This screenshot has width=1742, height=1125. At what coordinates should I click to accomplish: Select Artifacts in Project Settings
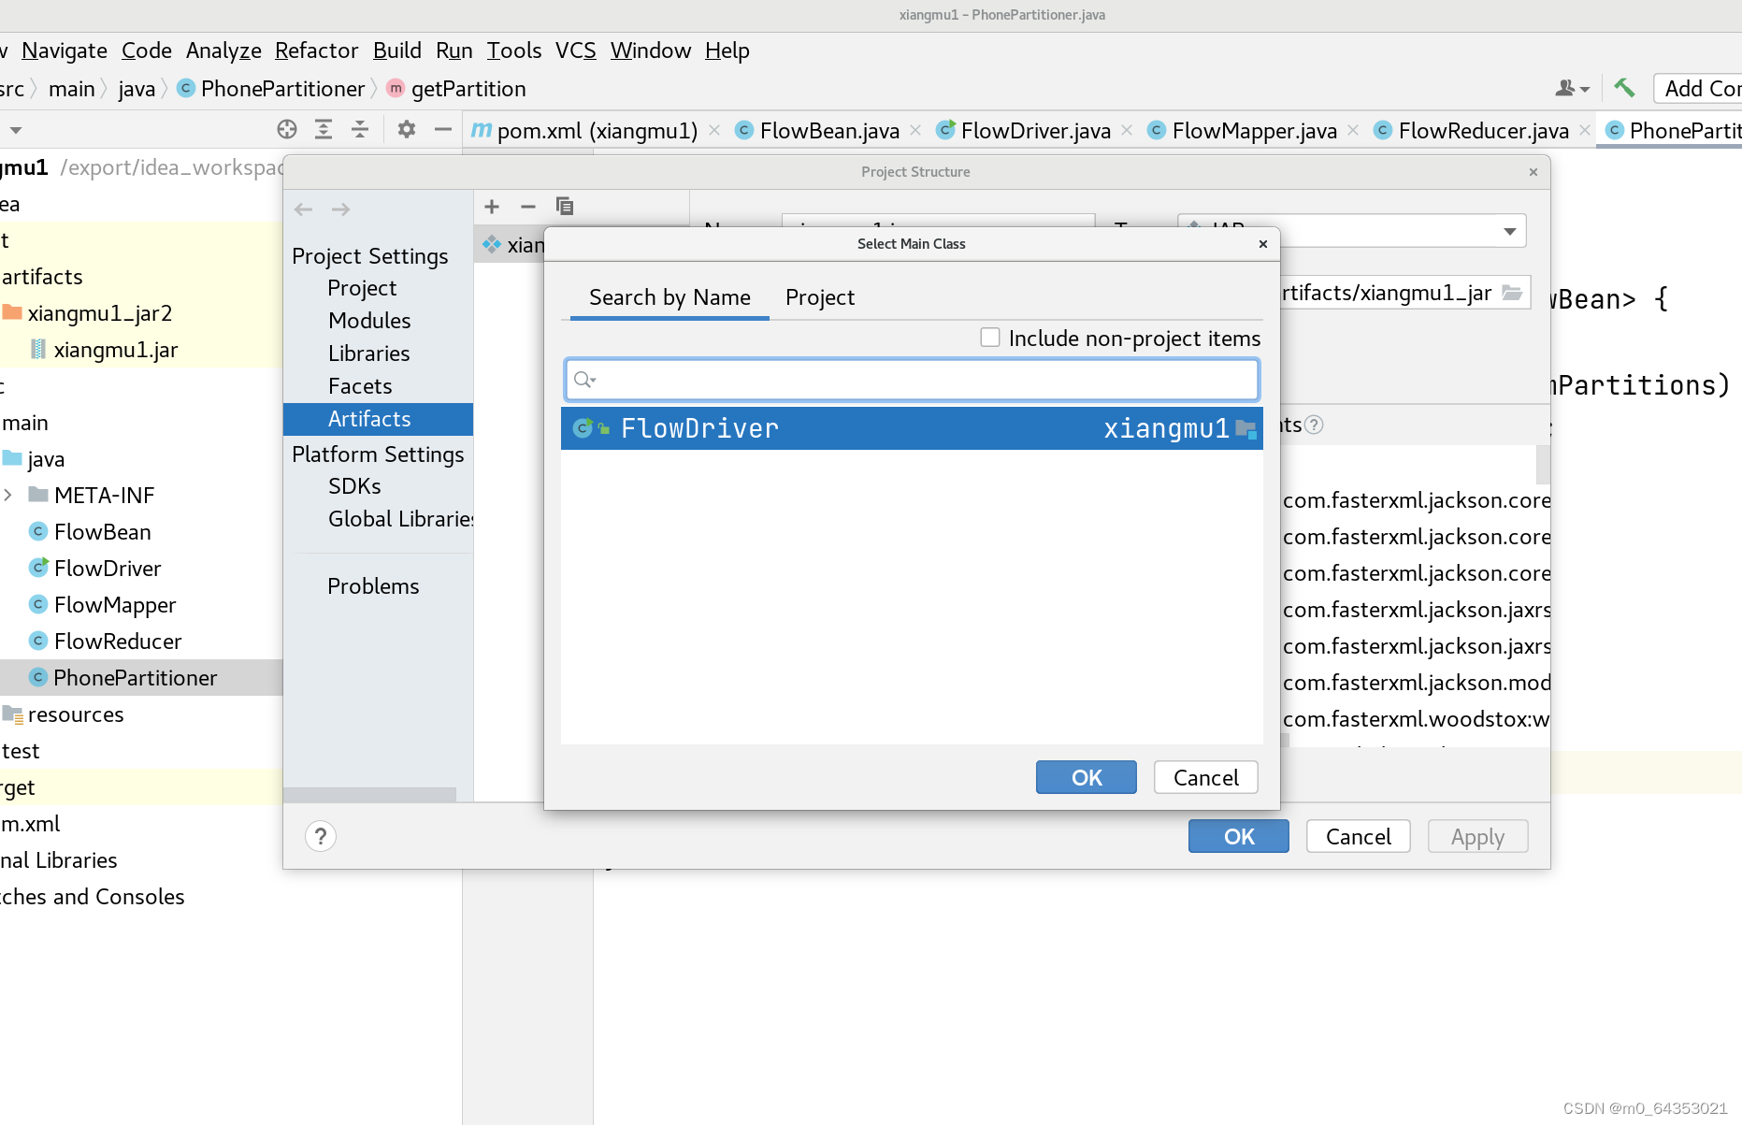379,419
